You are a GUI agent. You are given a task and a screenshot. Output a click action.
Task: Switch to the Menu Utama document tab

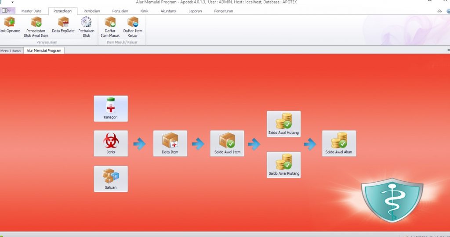[11, 51]
